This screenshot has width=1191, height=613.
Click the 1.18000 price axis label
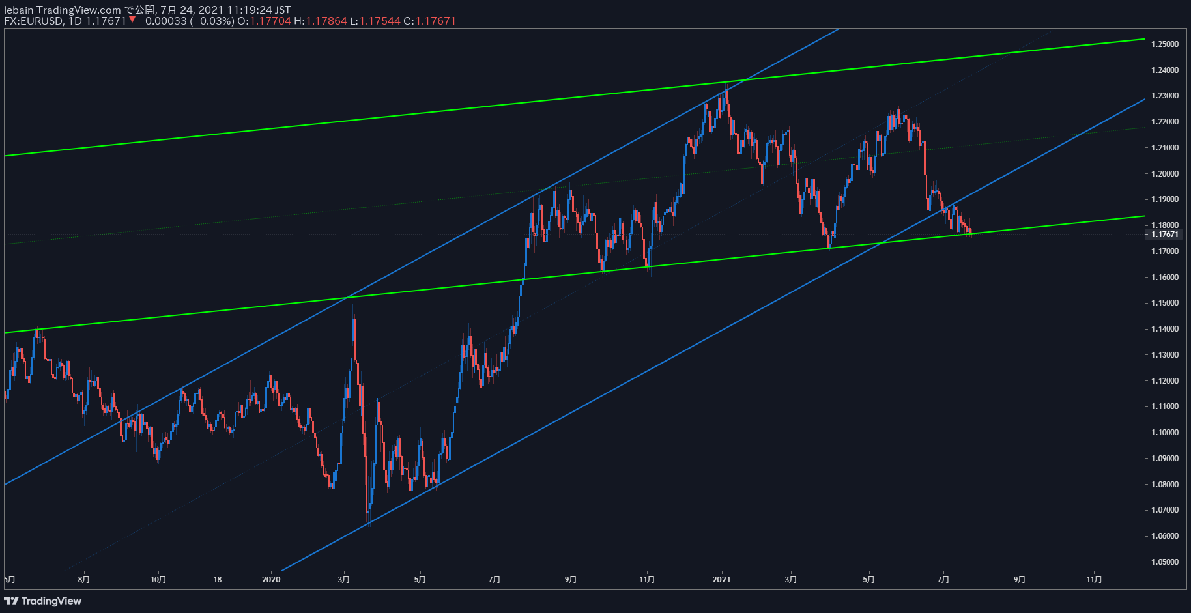[1165, 225]
